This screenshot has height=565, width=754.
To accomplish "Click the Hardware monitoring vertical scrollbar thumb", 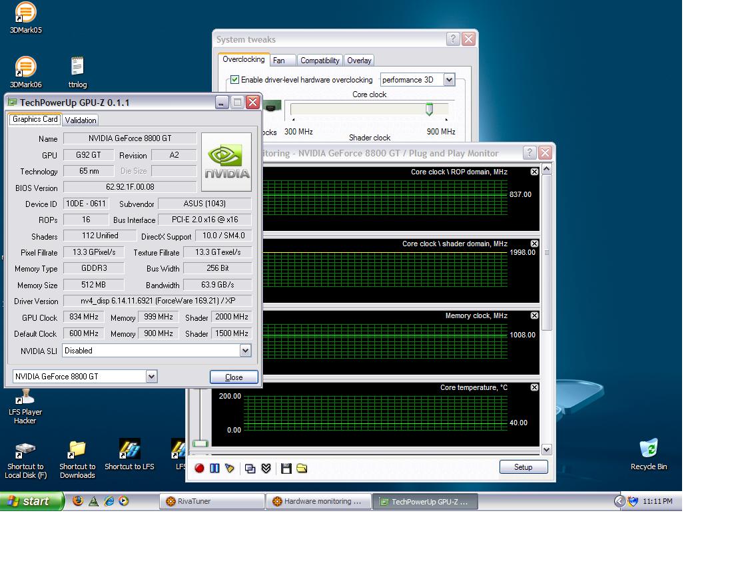I will 547,252.
